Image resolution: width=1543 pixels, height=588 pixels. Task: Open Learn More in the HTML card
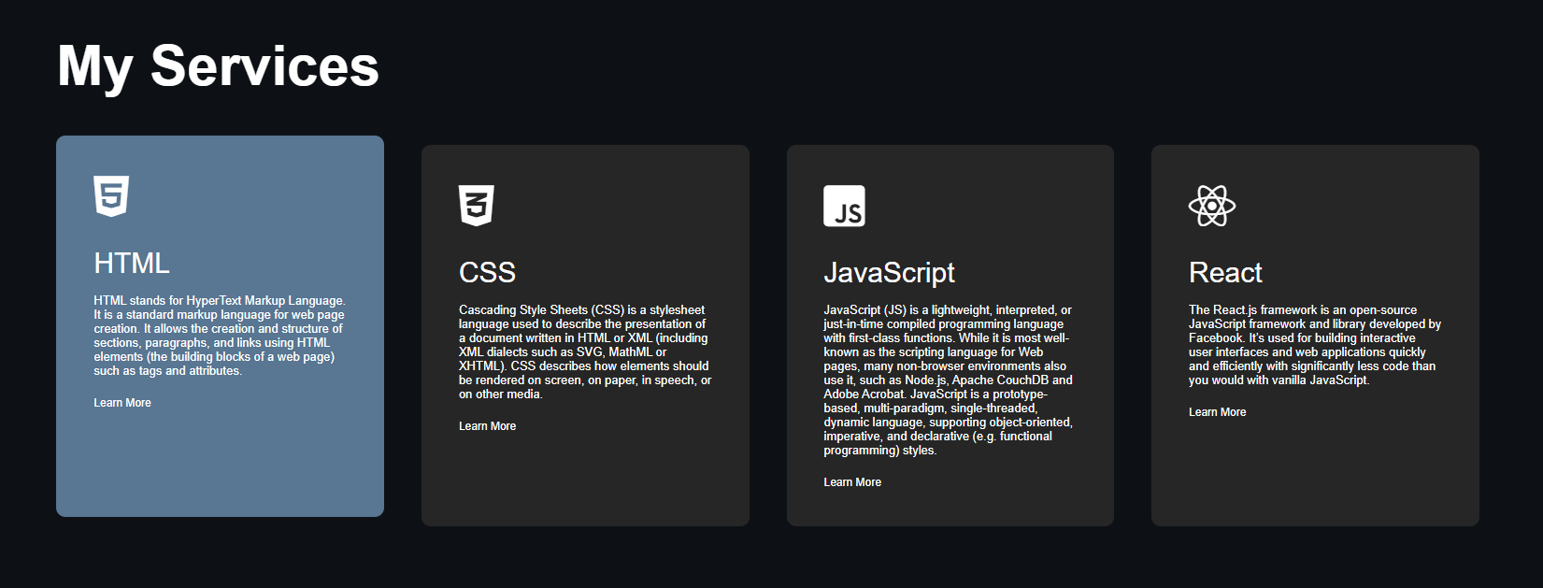[x=122, y=403]
